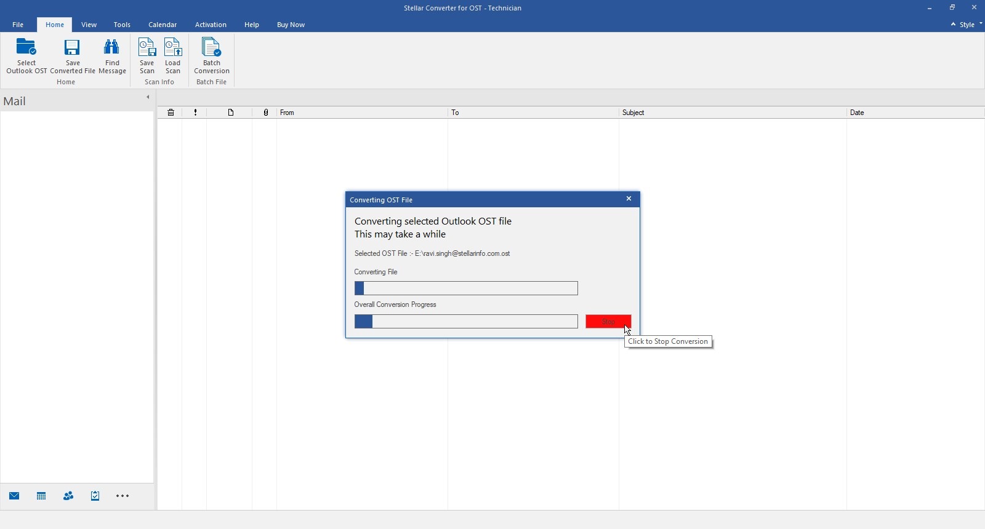Sort by item type page column

(230, 113)
